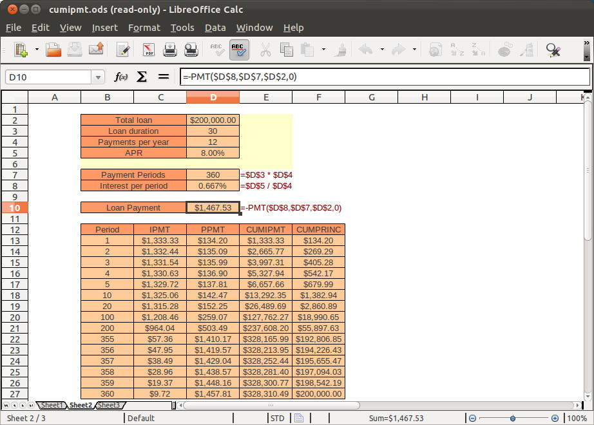Click the Sum=$1,467.53 status field
This screenshot has height=425, width=594.
(396, 418)
